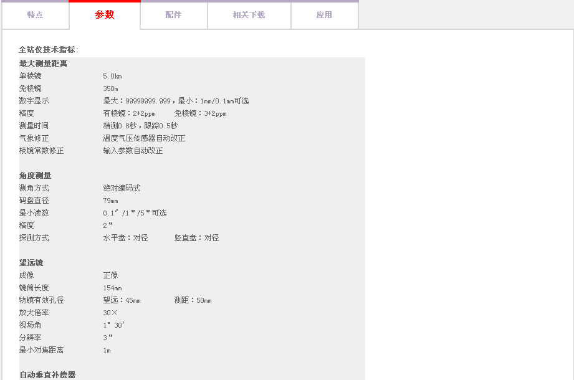Click the 最大测量距离 section heading
The width and height of the screenshot is (574, 380).
tap(43, 64)
